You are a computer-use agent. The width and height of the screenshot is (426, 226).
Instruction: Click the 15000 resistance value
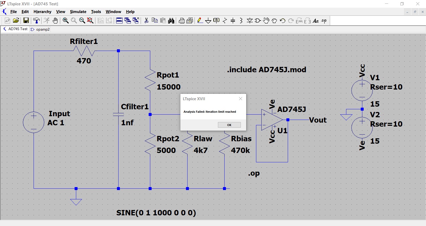(x=169, y=87)
